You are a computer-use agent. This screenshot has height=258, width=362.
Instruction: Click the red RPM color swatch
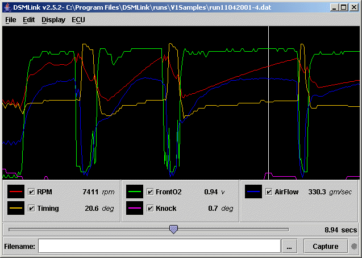16,192
